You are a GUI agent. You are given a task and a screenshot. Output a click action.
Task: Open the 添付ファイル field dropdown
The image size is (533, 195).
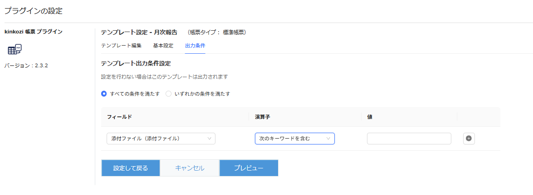click(x=161, y=139)
